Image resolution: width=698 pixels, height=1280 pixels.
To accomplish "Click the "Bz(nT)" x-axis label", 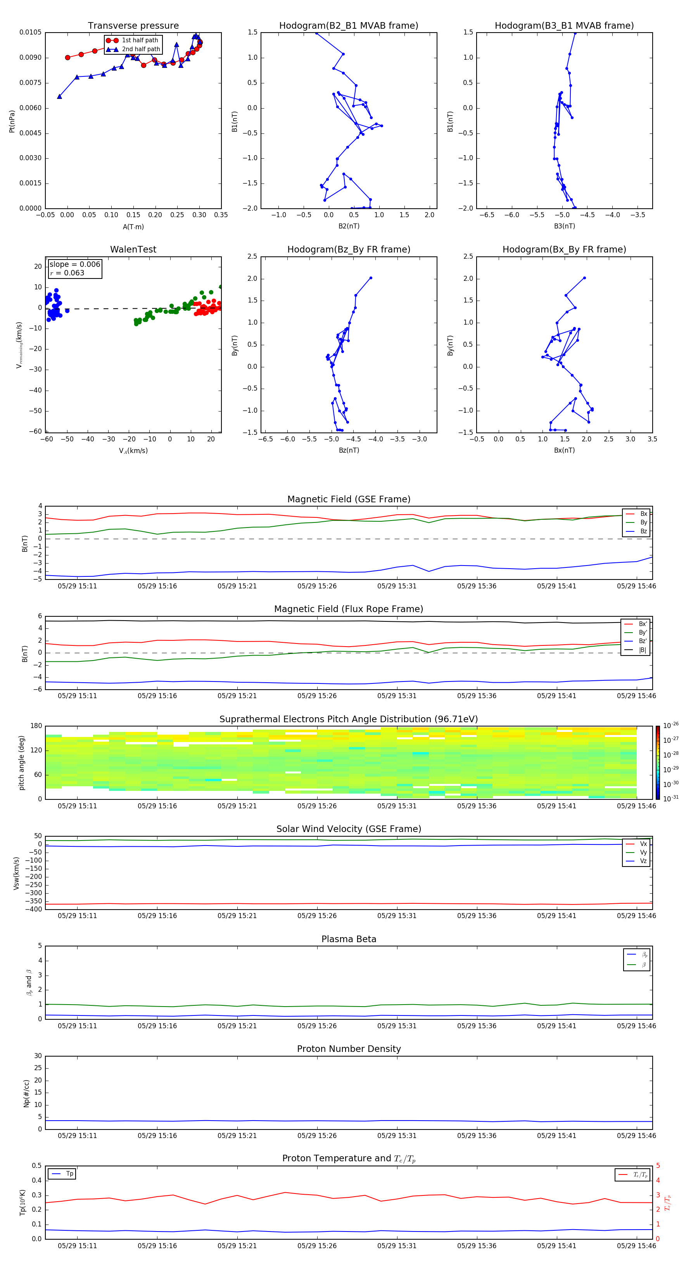I will pos(349,450).
